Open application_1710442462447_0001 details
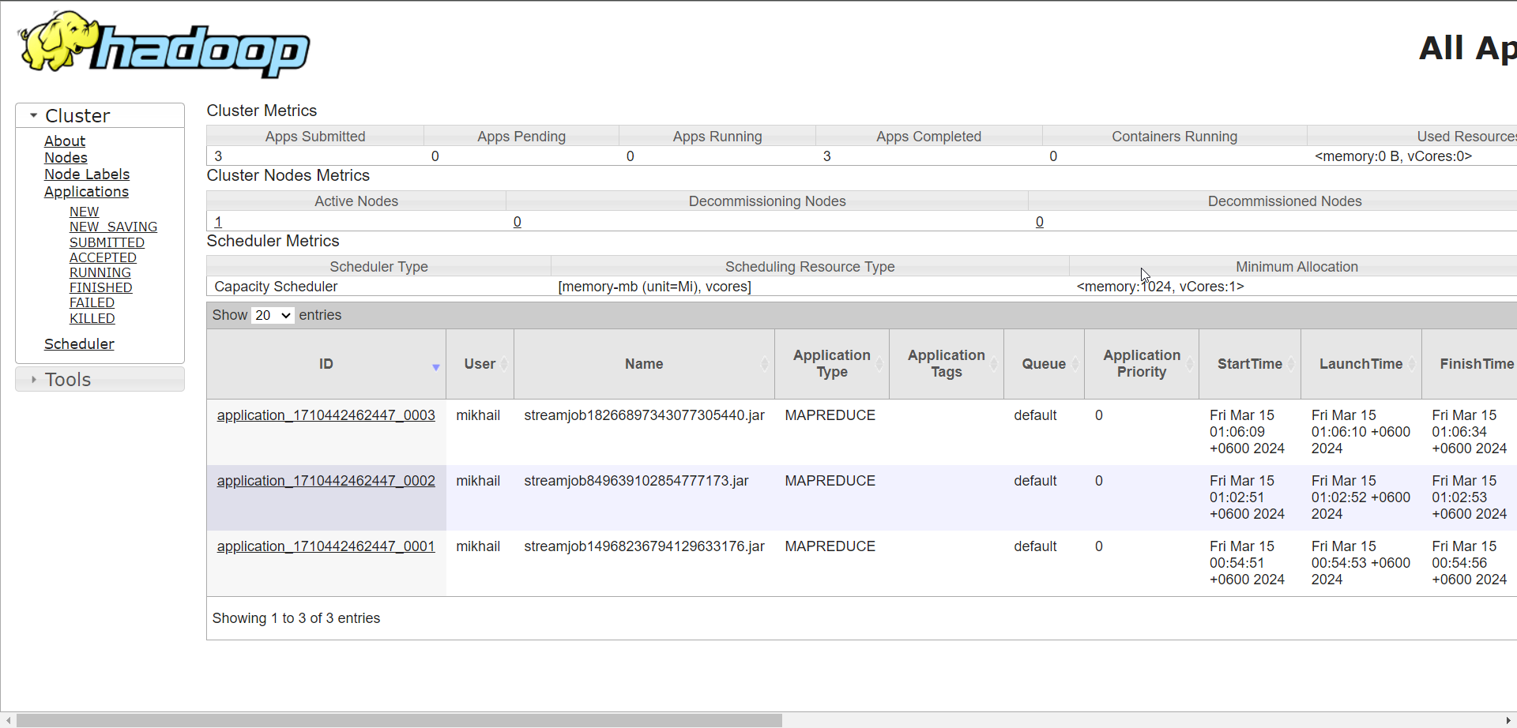The height and width of the screenshot is (728, 1517). (x=326, y=546)
